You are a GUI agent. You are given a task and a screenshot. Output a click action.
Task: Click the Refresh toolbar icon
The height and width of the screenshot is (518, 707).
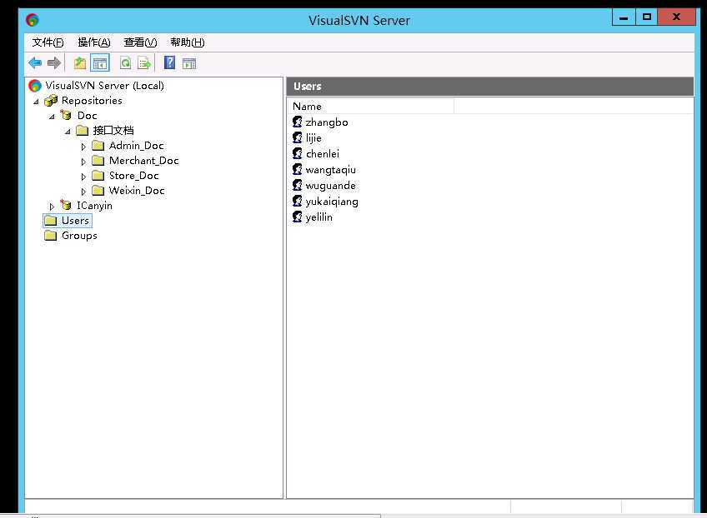[125, 62]
